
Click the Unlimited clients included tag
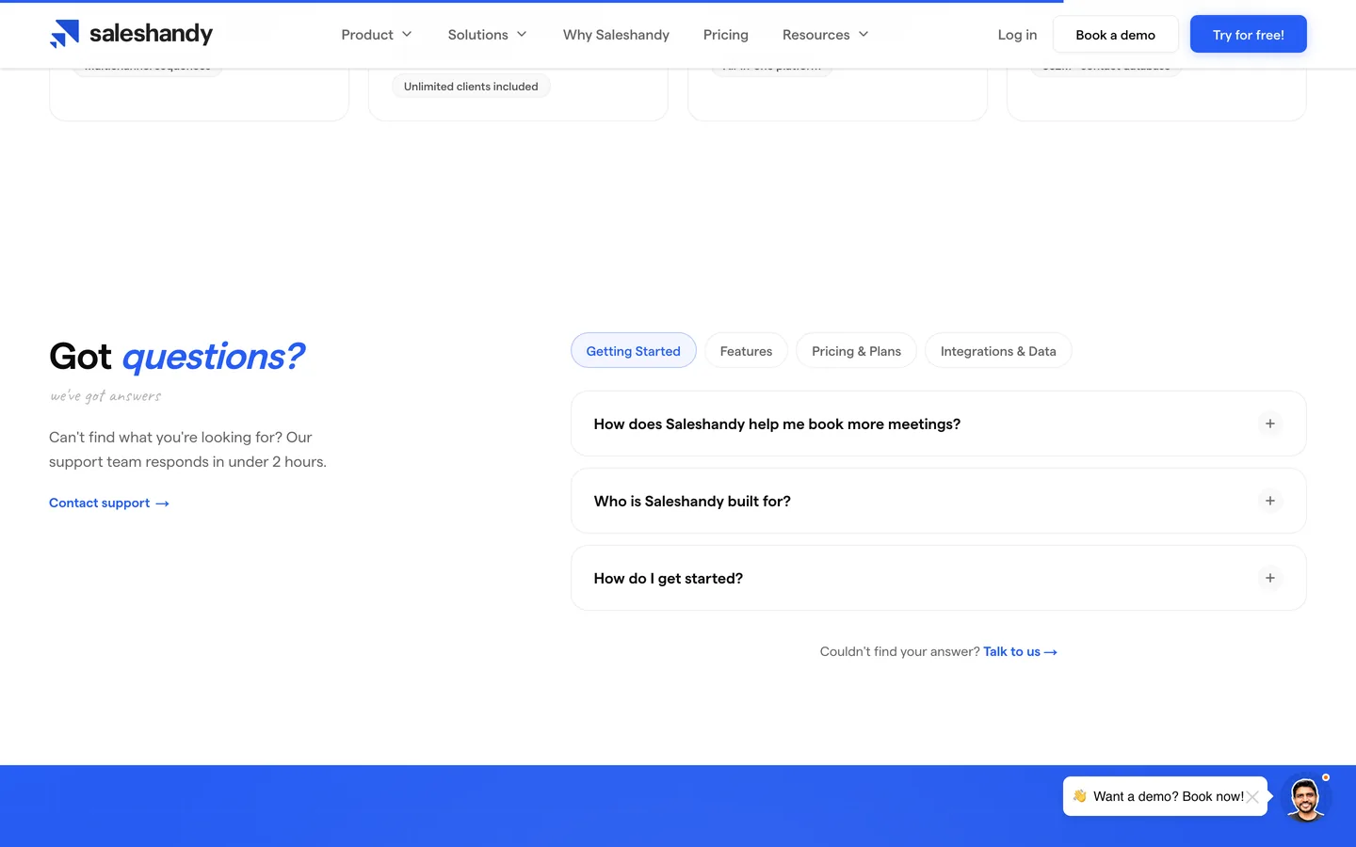point(471,87)
